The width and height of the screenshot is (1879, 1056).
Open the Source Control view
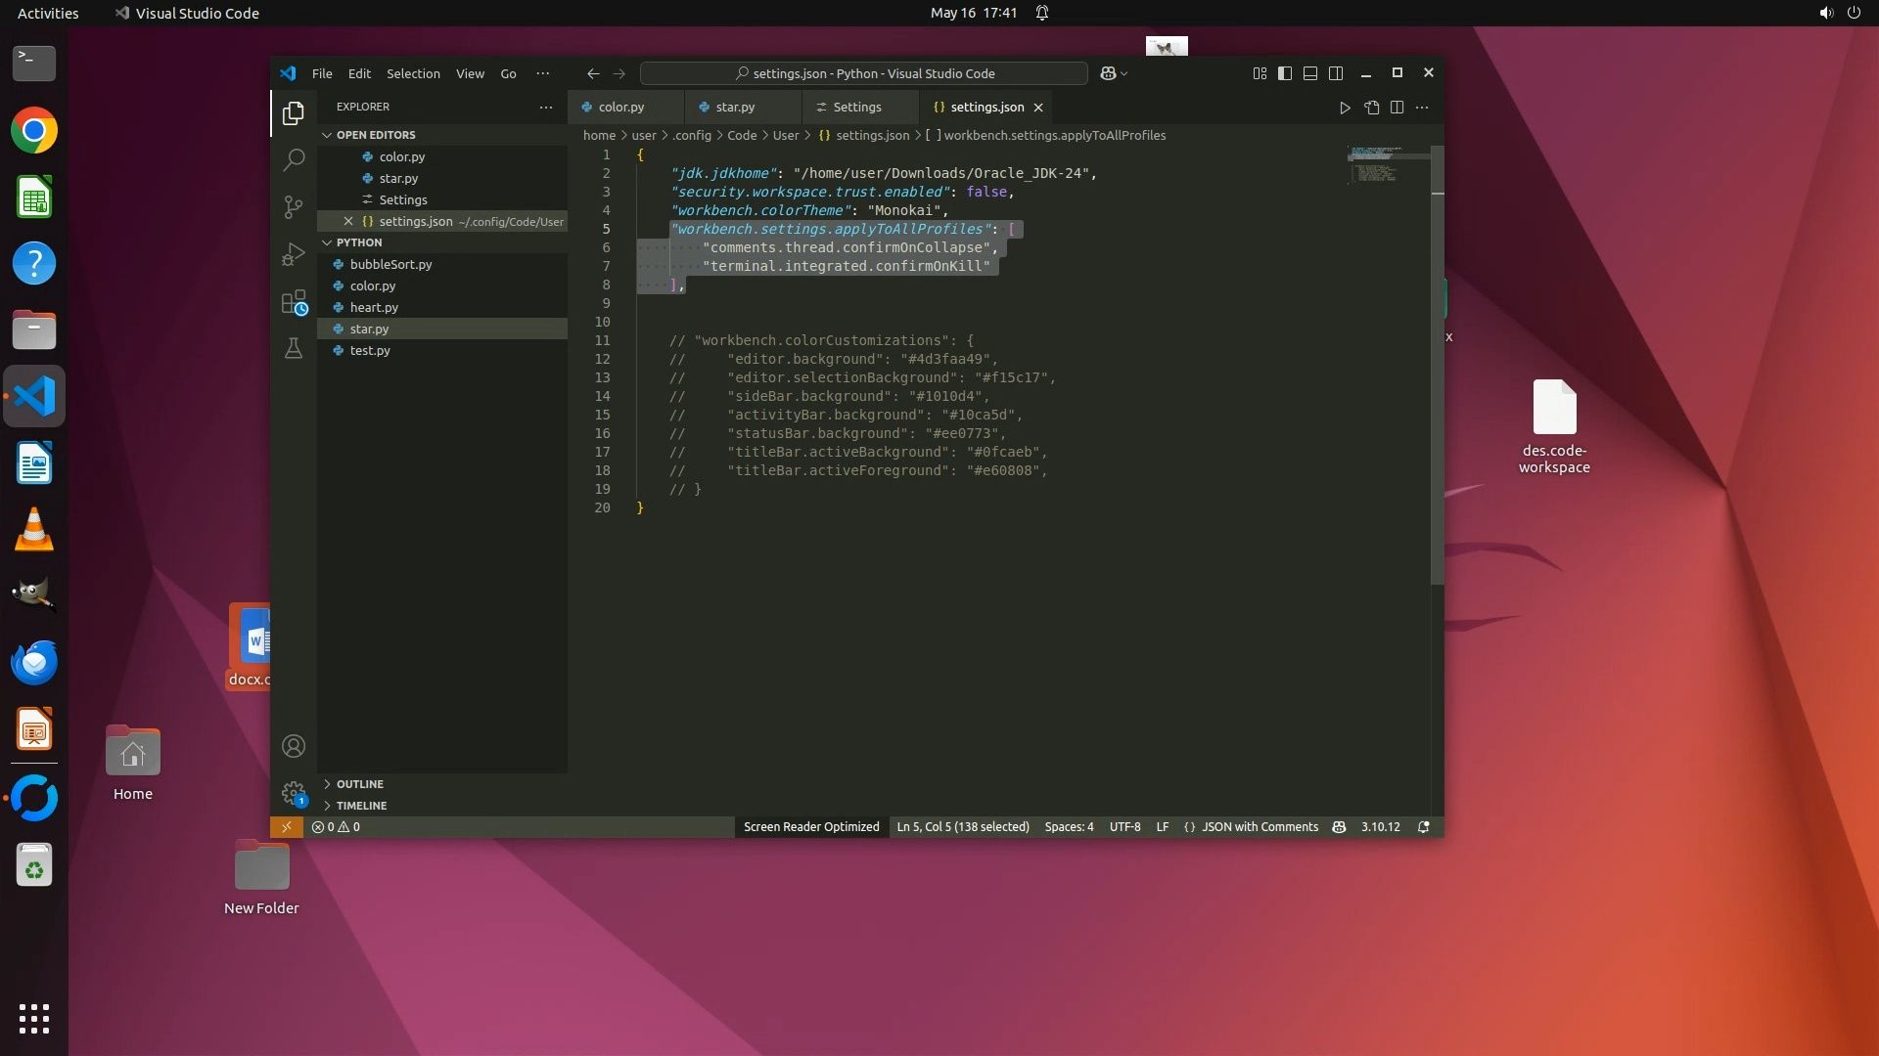pos(294,206)
